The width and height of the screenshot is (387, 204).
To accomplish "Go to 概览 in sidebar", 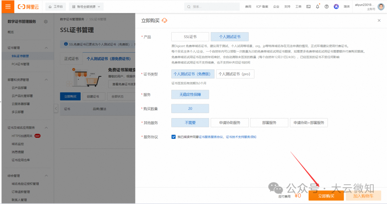I will (11, 32).
